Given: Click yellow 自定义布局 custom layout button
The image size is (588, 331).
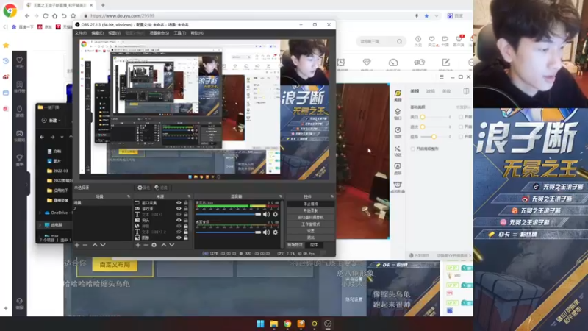Looking at the screenshot, I should pyautogui.click(x=115, y=265).
